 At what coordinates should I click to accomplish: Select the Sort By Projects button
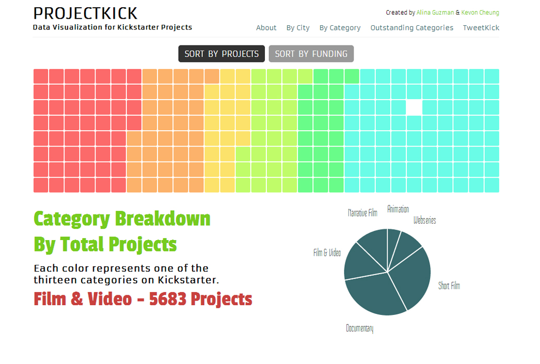(x=221, y=54)
